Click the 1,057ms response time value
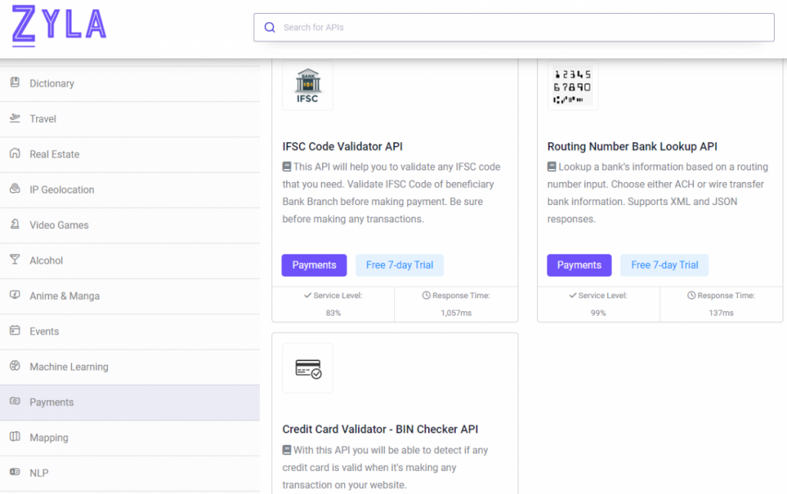This screenshot has height=494, width=787. (457, 313)
